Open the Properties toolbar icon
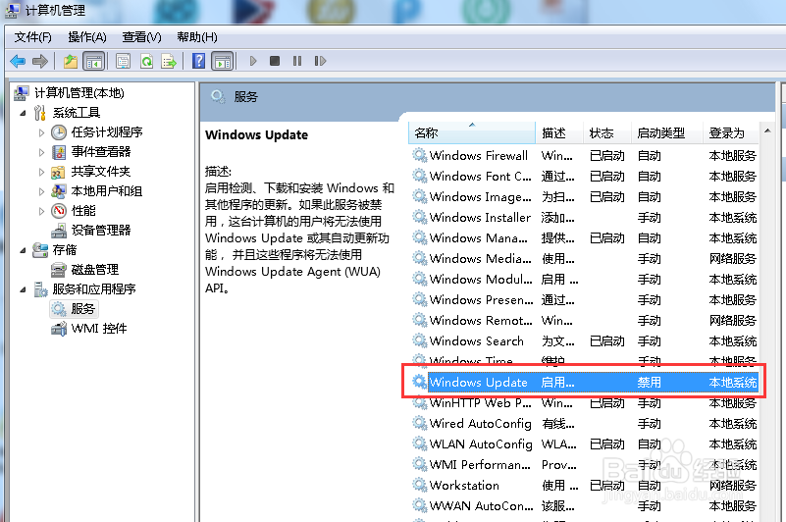Screen dimensions: 786x522 coord(123,61)
